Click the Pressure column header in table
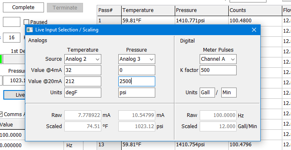 [202, 10]
